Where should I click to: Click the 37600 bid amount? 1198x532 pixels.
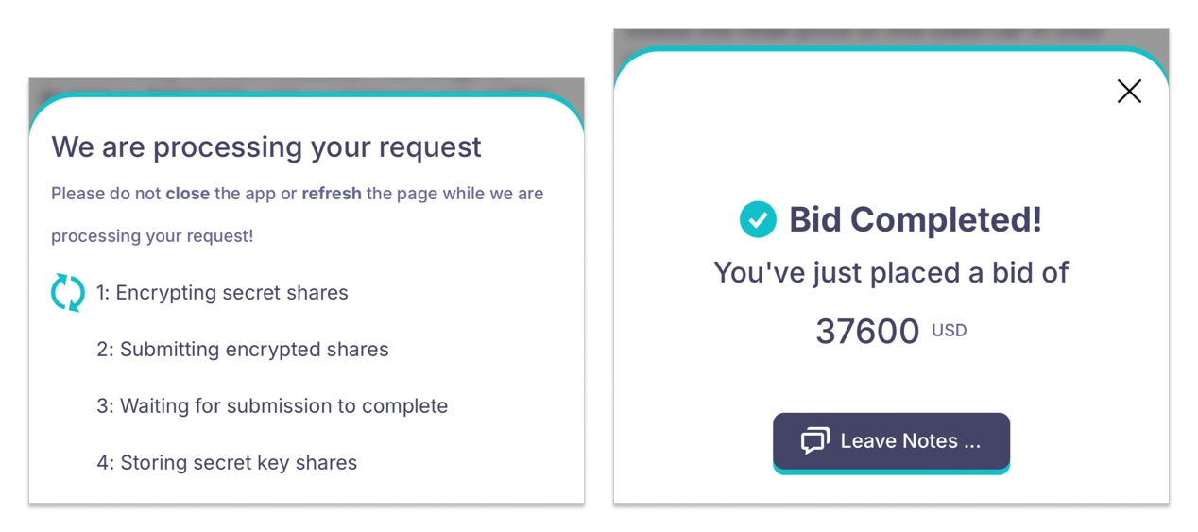point(867,332)
